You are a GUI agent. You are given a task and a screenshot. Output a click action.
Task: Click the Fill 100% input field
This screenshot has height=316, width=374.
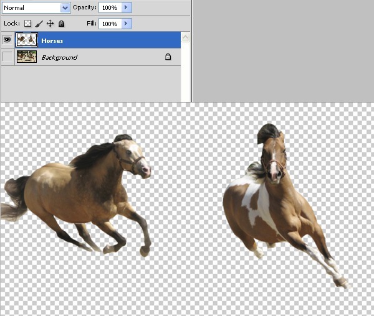click(x=110, y=24)
